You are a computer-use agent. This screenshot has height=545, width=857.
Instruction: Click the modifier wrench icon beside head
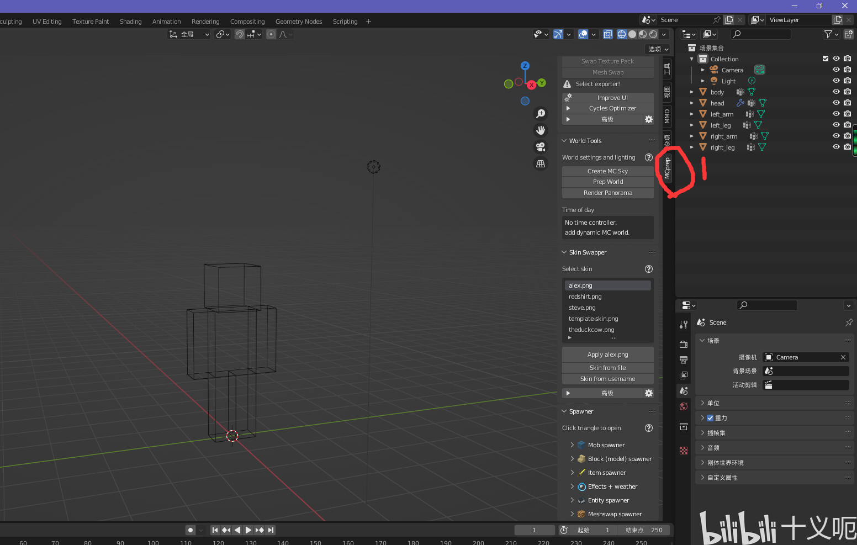coord(740,103)
